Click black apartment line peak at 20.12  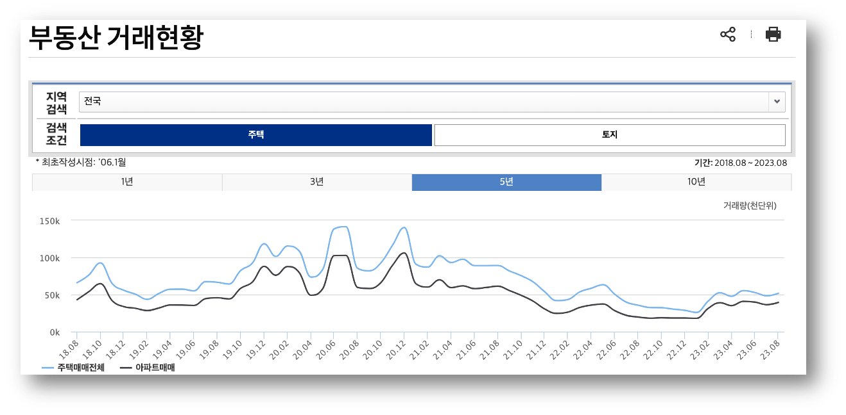(x=404, y=253)
